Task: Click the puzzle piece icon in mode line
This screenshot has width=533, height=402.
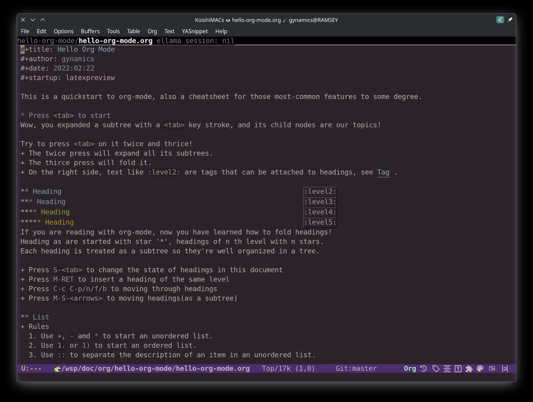Action: tap(469, 369)
